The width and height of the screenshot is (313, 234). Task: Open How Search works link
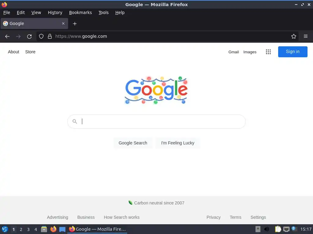tap(122, 217)
